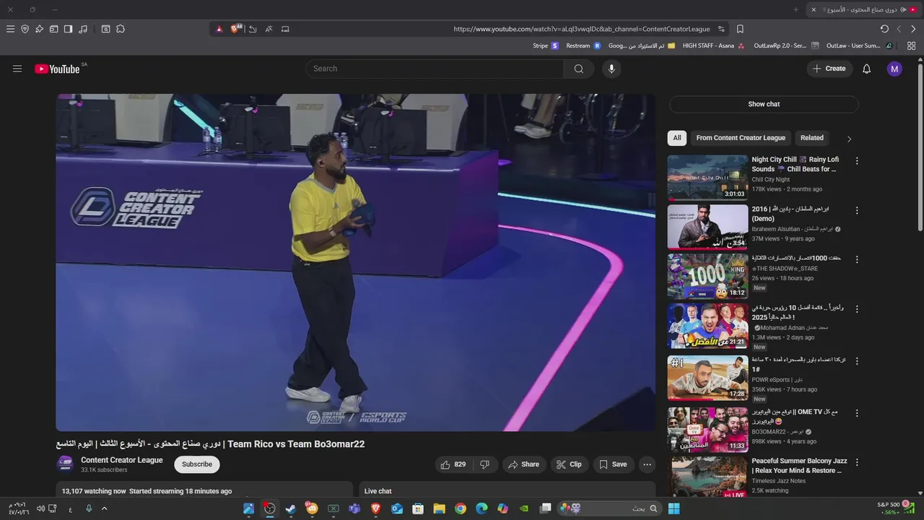Open the Windows Start button
This screenshot has height=520, width=924.
674,508
